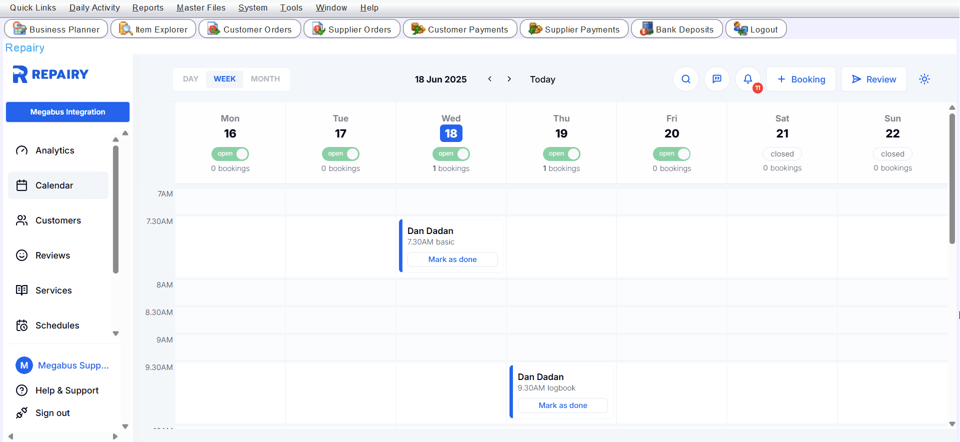Viewport: 960px width, 442px height.
Task: Toggle Wednesday 18 open switch
Action: pos(451,154)
